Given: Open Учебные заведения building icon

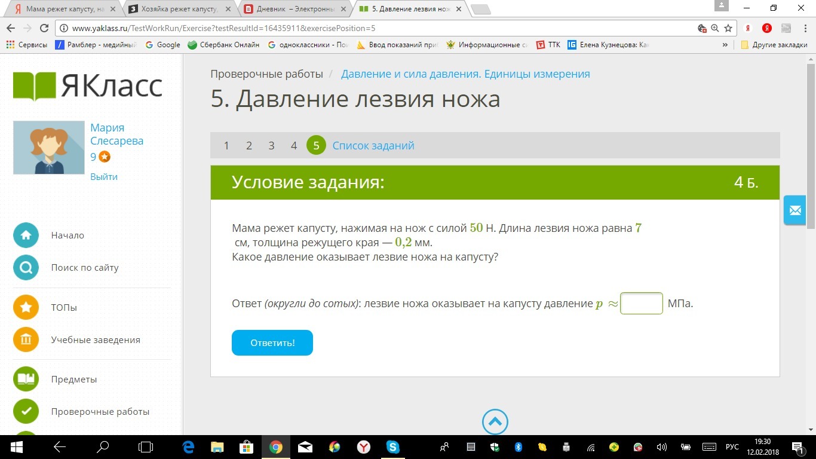Looking at the screenshot, I should pyautogui.click(x=26, y=340).
